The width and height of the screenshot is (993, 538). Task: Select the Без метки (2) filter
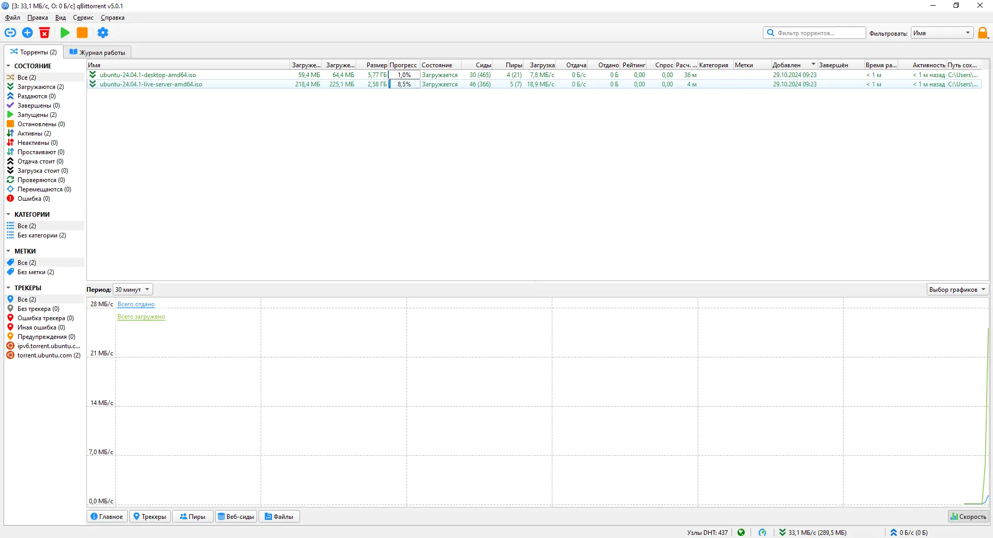[44, 272]
